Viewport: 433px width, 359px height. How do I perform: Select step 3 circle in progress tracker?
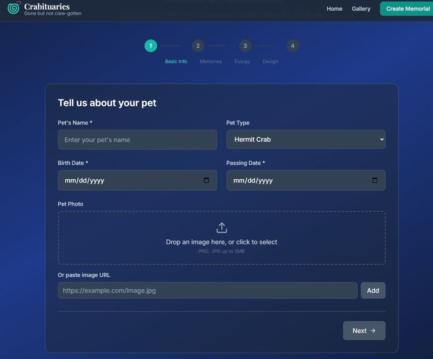coord(245,46)
